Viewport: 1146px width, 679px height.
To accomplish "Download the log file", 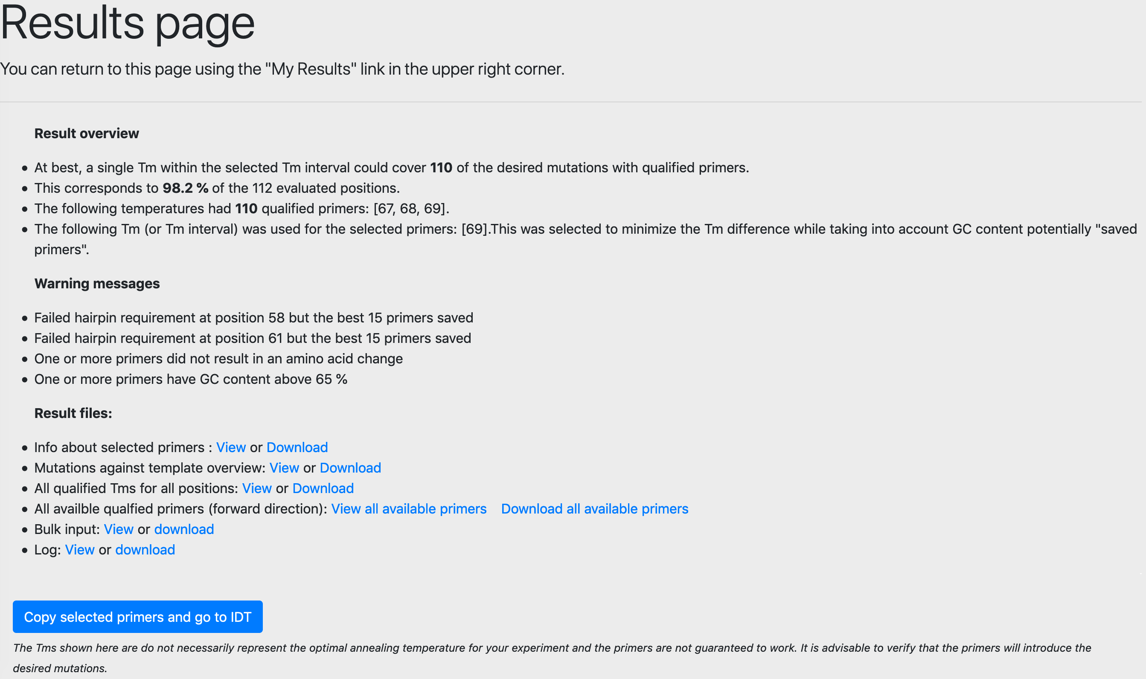I will [145, 551].
